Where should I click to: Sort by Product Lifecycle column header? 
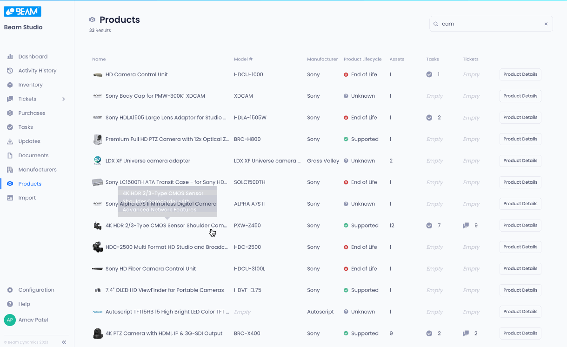pyautogui.click(x=363, y=59)
